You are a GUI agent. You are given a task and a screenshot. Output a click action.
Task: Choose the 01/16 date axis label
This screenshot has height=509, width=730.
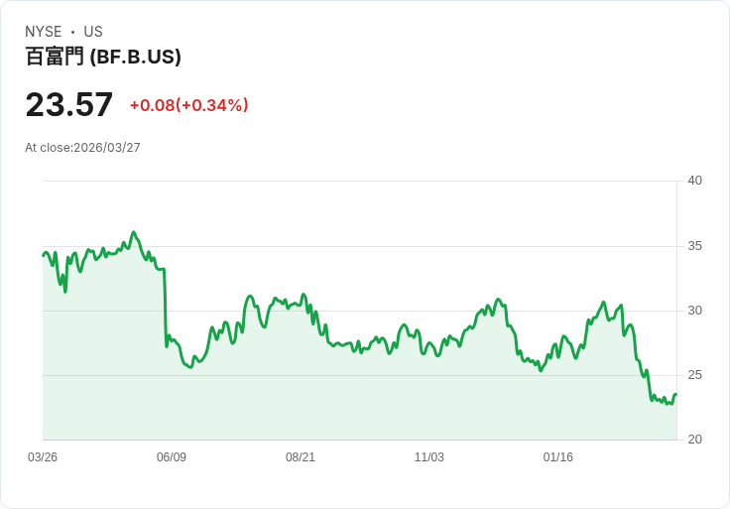pos(558,457)
